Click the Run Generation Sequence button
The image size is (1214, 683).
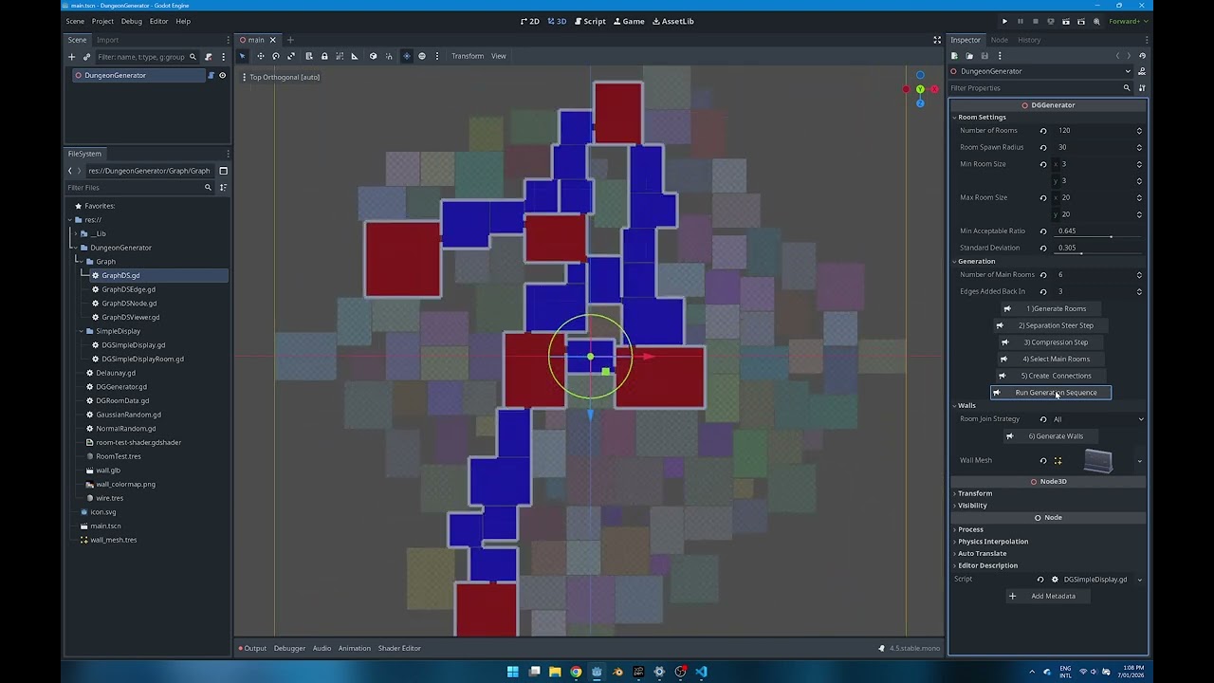(x=1051, y=393)
